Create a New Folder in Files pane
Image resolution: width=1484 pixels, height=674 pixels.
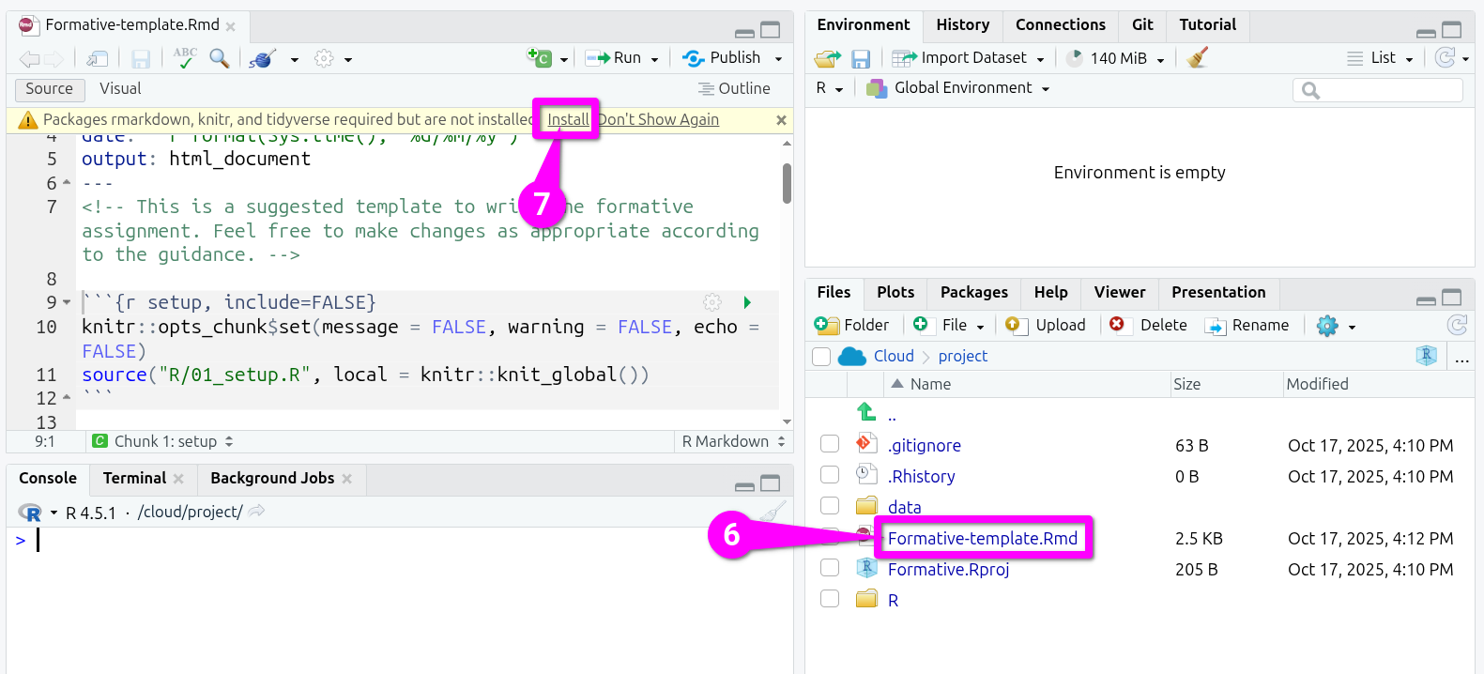(x=851, y=325)
